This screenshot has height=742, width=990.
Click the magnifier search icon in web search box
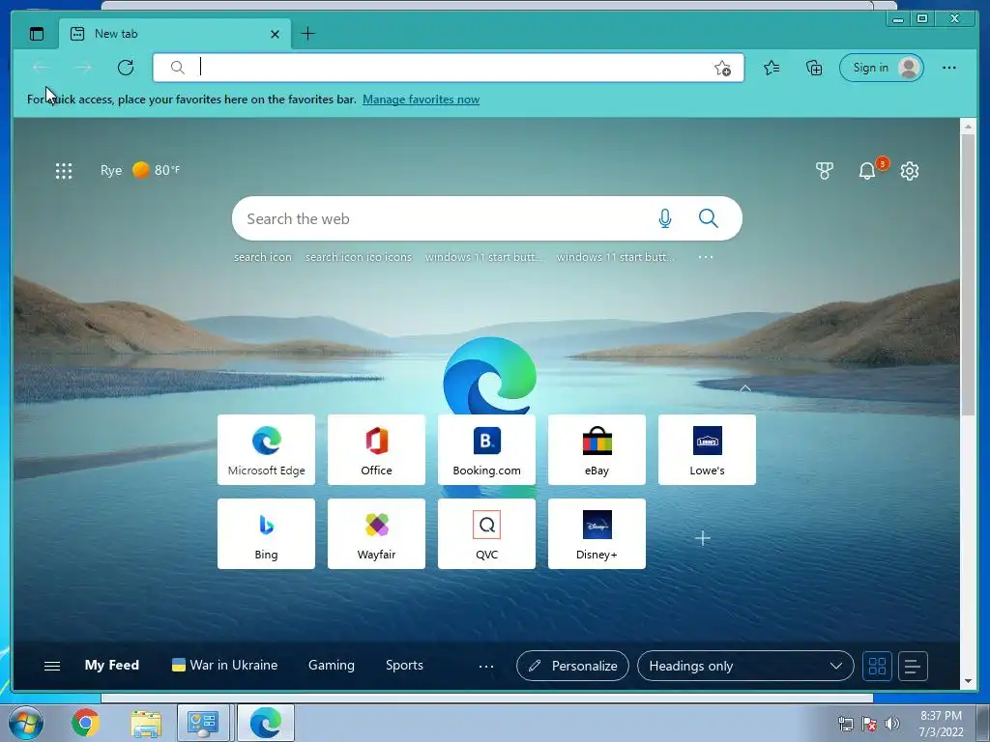[709, 219]
